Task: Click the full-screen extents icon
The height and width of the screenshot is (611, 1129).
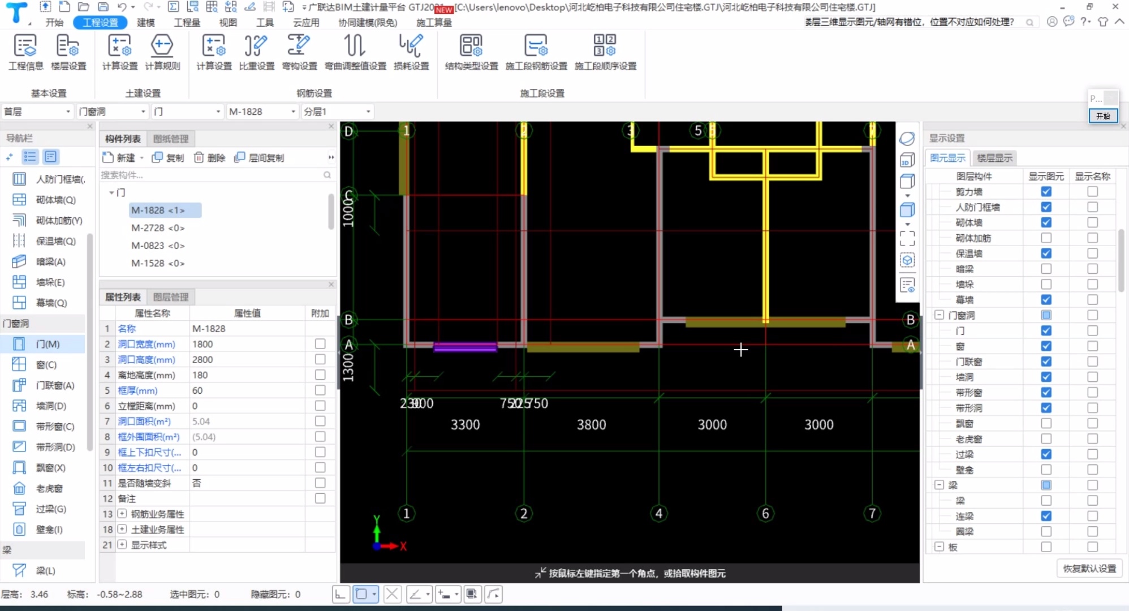Action: (907, 238)
